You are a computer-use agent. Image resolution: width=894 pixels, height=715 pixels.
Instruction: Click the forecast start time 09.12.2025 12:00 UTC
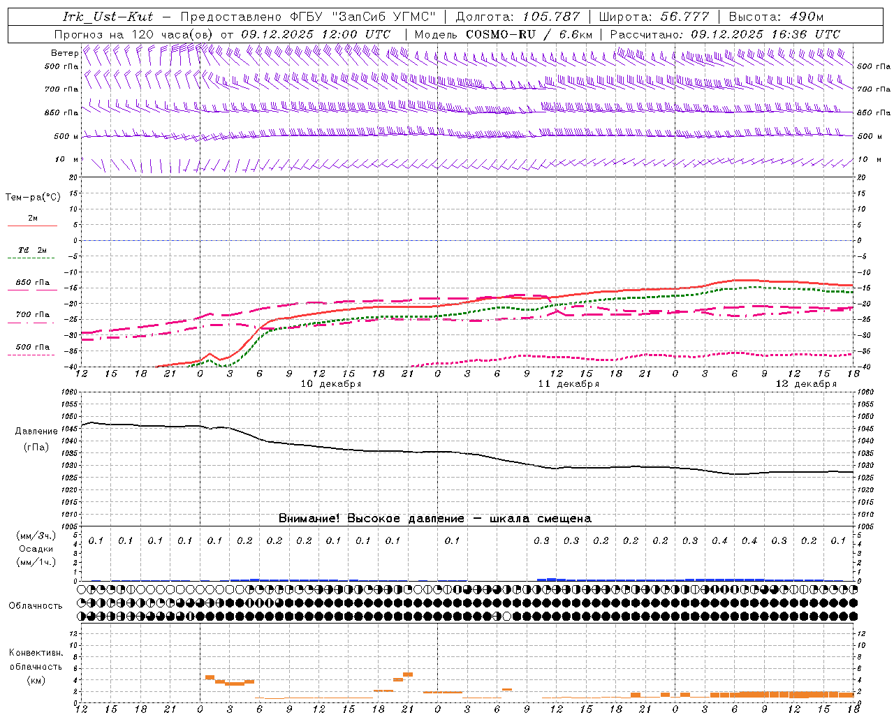coord(316,34)
